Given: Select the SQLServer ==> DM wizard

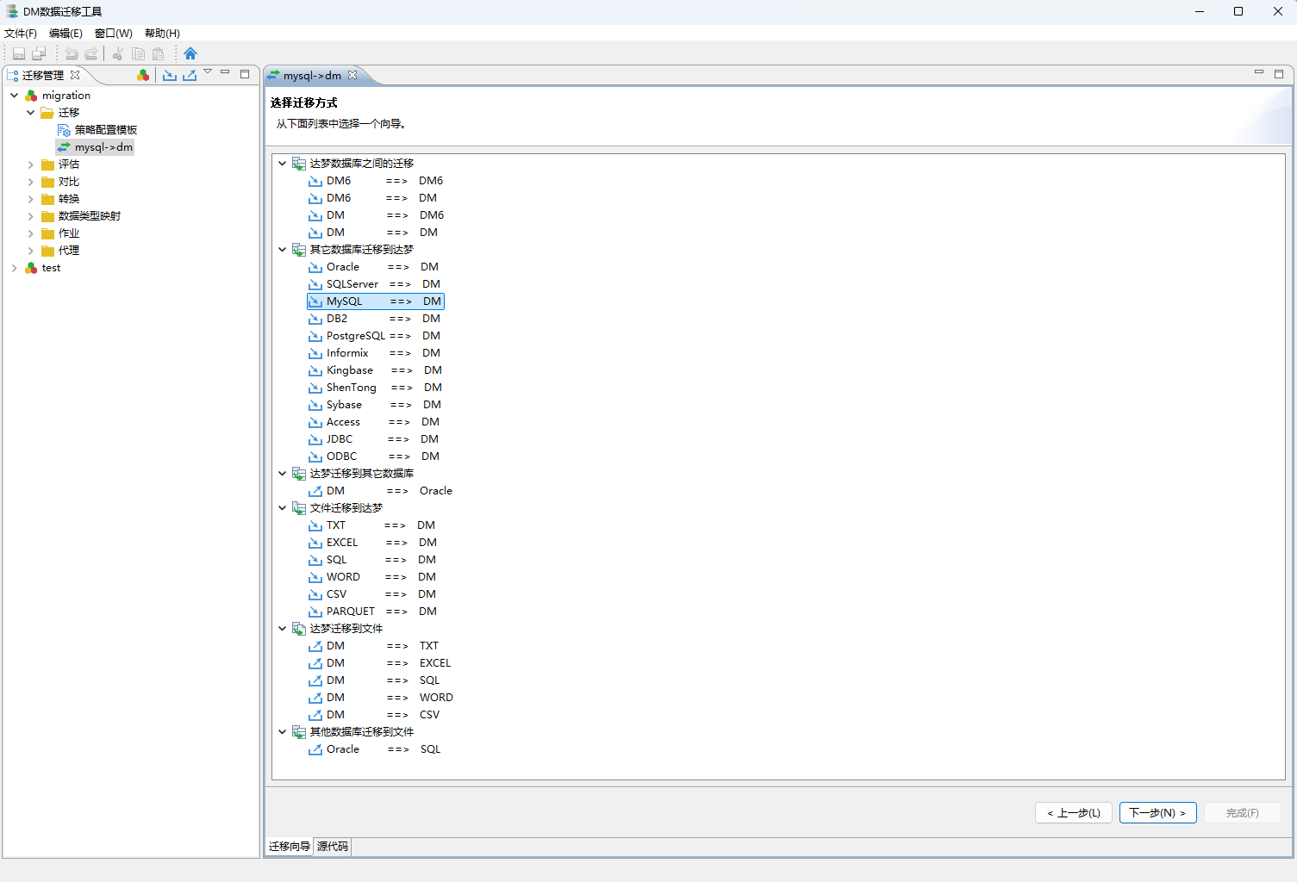Looking at the screenshot, I should (x=375, y=284).
